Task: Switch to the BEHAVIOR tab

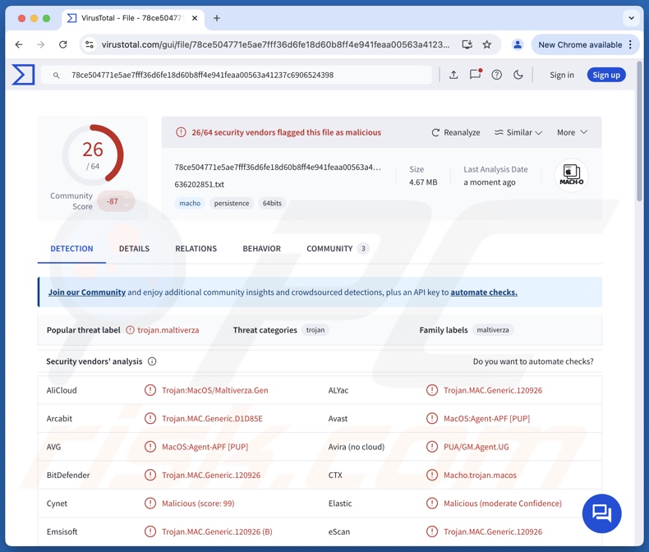Action: [x=261, y=248]
